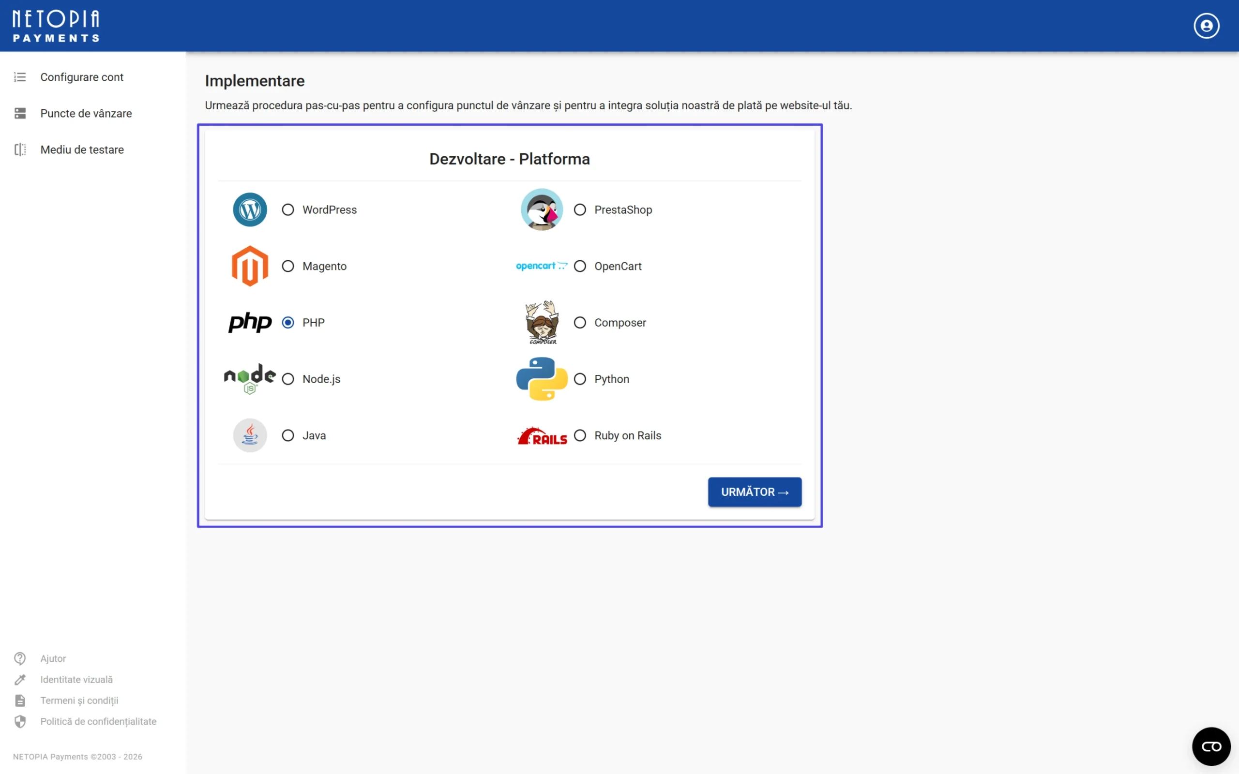Select the WordPress radio button

[288, 209]
